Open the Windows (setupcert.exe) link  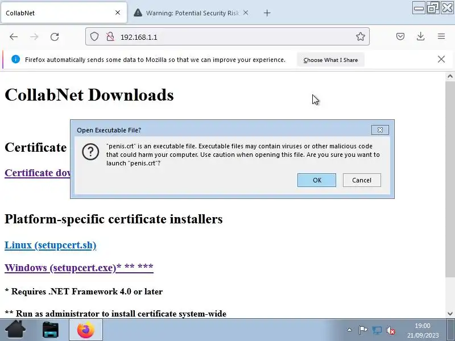pos(79,268)
